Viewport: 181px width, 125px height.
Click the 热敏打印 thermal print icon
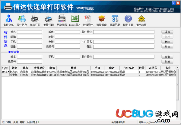pos(62,20)
